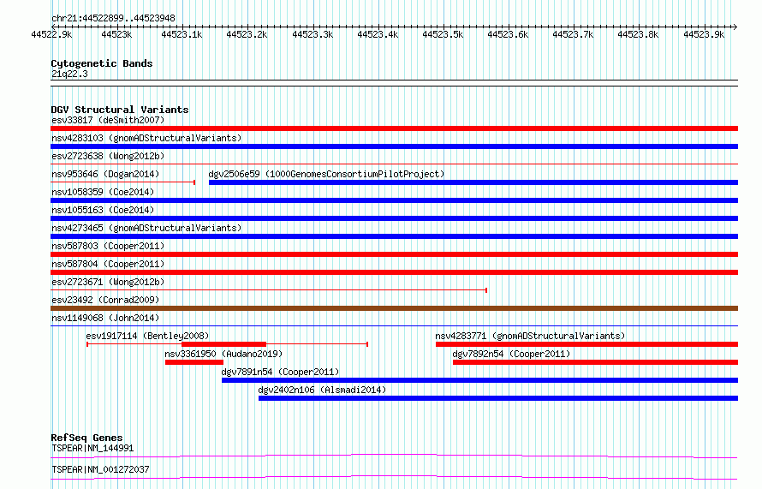Click the 44522.9k ruler tick label
762x489 pixels.
[x=51, y=34]
